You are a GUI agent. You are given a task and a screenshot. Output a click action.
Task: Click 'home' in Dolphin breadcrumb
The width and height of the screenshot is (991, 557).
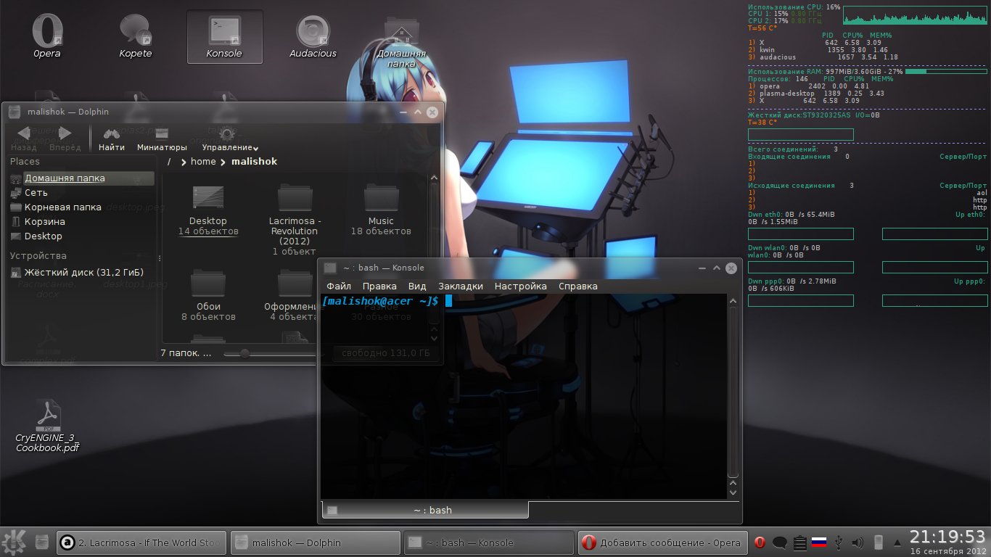click(x=203, y=162)
